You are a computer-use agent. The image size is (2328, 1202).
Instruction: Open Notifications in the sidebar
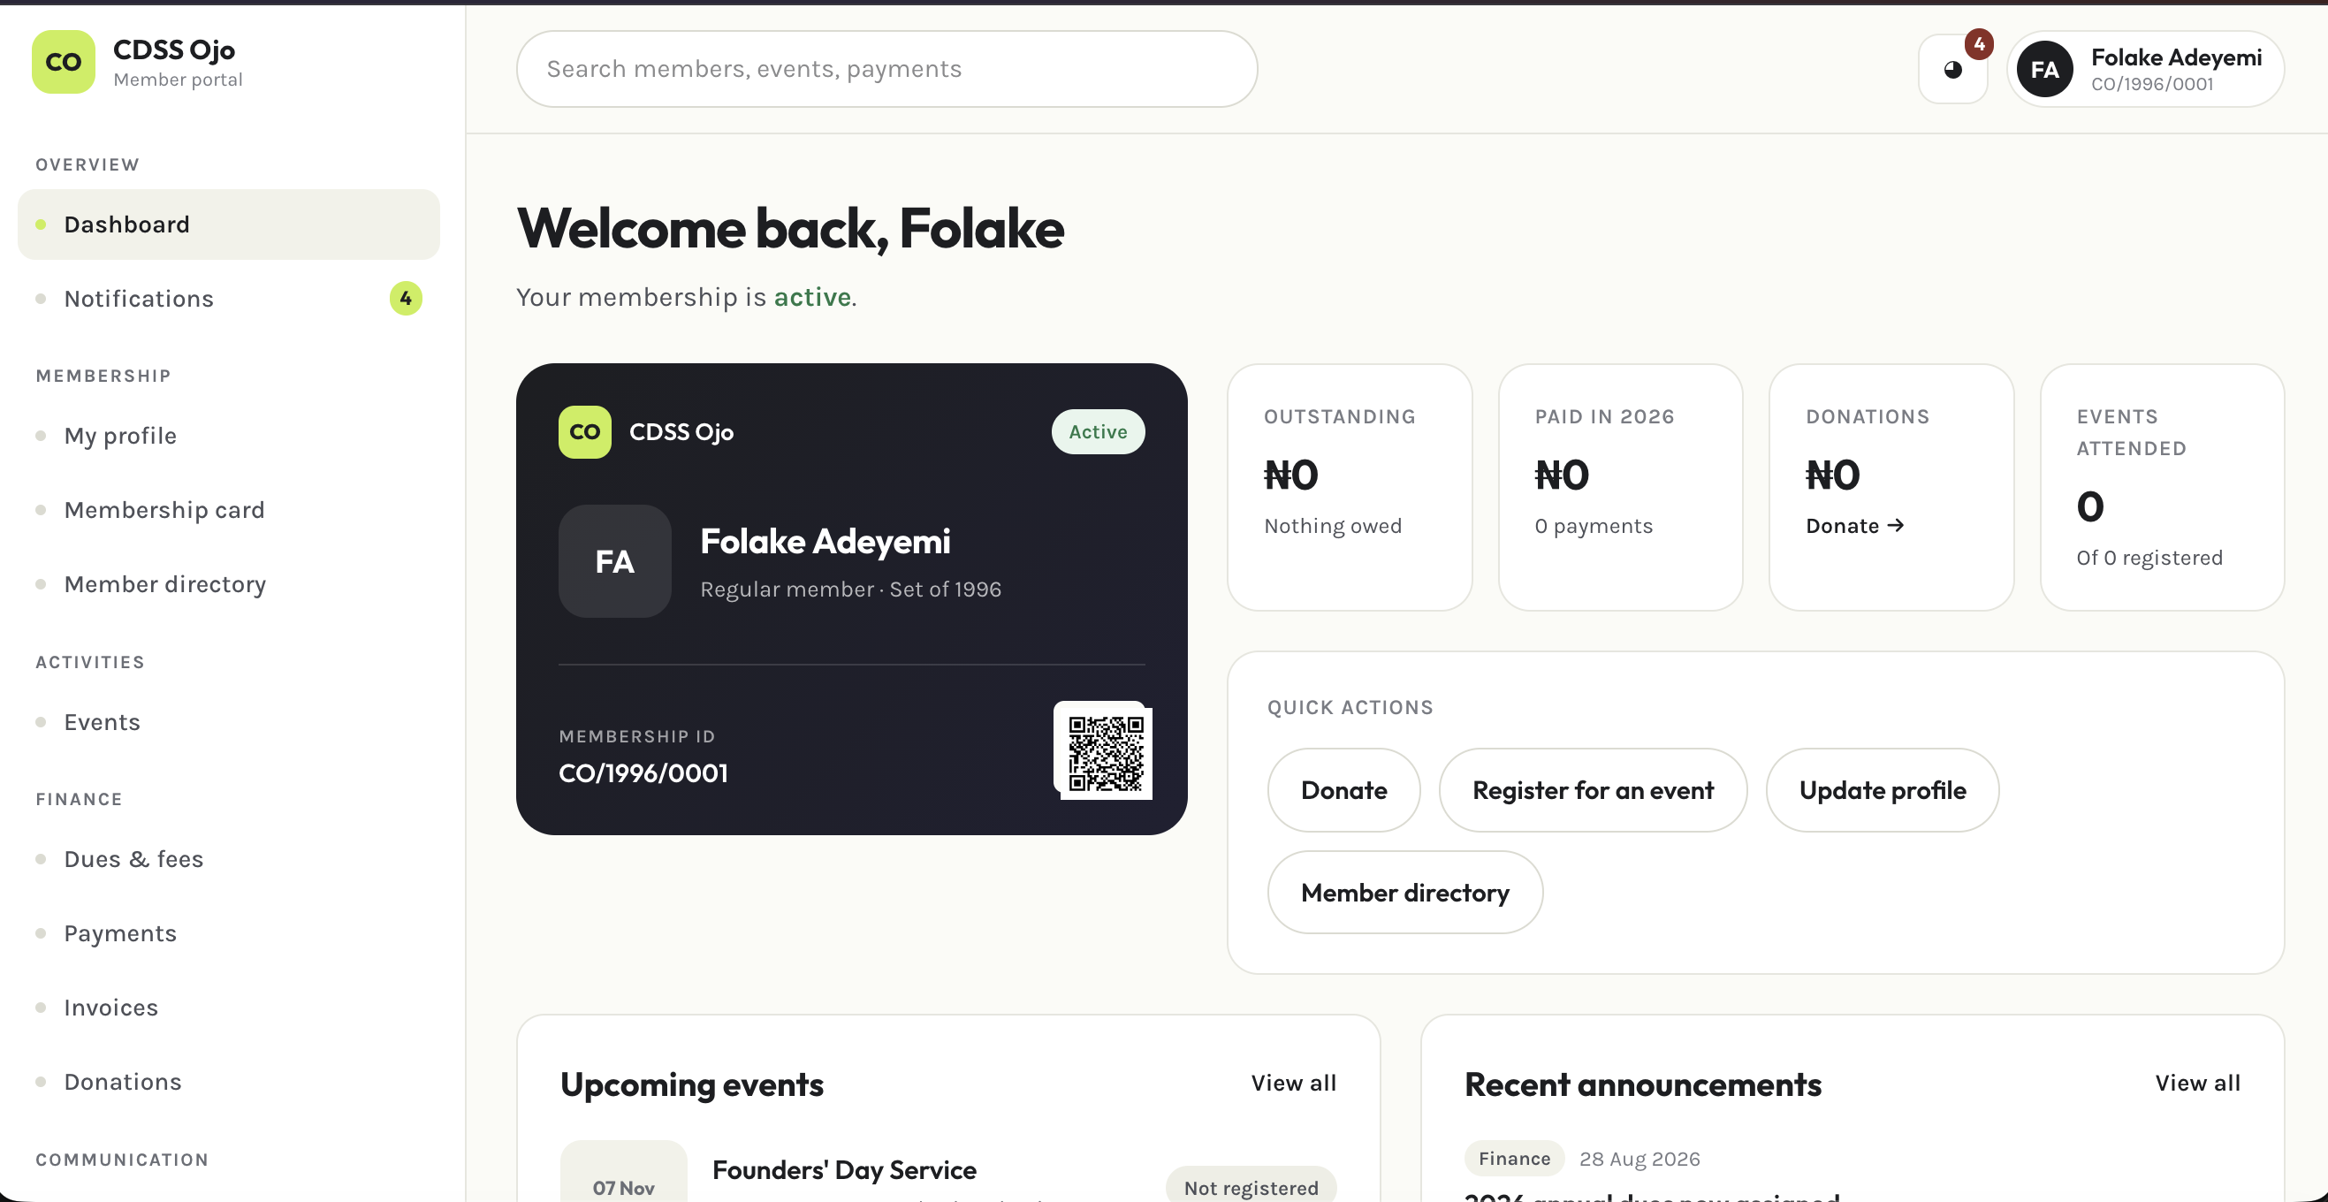[x=229, y=298]
